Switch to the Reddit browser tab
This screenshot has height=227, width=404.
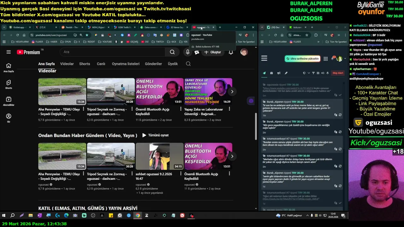click(x=72, y=27)
